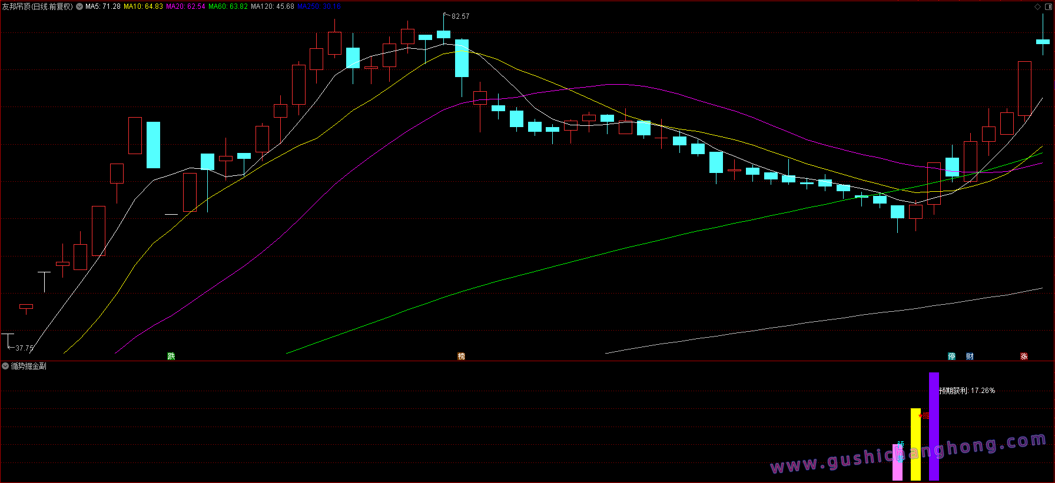Screen dimensions: 1055x483
Task: Click the green 跌 event marker
Action: [171, 357]
